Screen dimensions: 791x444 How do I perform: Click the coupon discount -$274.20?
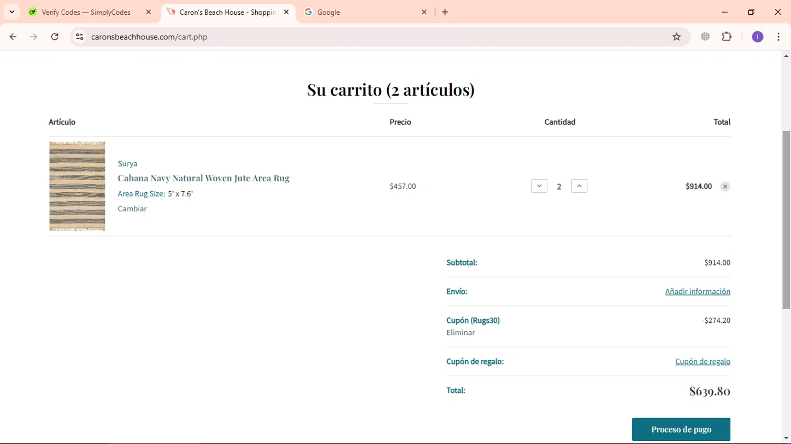716,320
